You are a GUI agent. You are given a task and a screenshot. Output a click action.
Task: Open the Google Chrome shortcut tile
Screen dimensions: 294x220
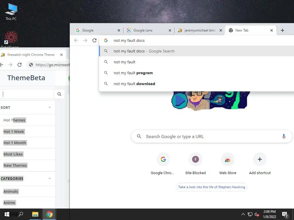click(x=163, y=164)
